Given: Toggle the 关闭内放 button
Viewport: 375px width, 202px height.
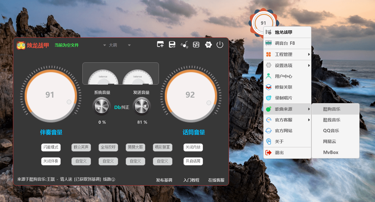Looking at the screenshot, I should coord(193,147).
